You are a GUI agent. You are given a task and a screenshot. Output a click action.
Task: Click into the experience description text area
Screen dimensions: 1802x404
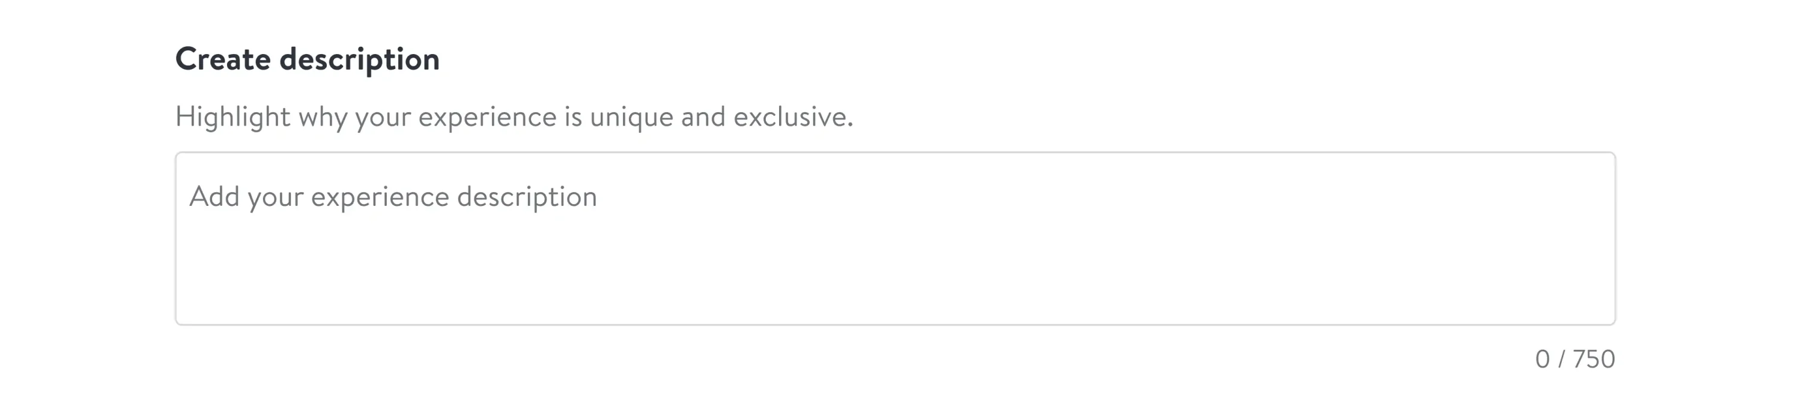click(x=895, y=238)
